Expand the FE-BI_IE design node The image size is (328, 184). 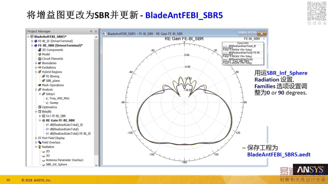point(32,41)
